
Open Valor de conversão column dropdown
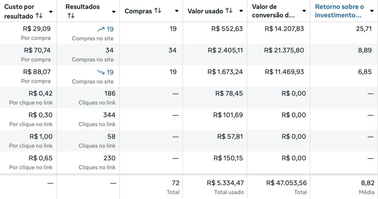pos(304,11)
